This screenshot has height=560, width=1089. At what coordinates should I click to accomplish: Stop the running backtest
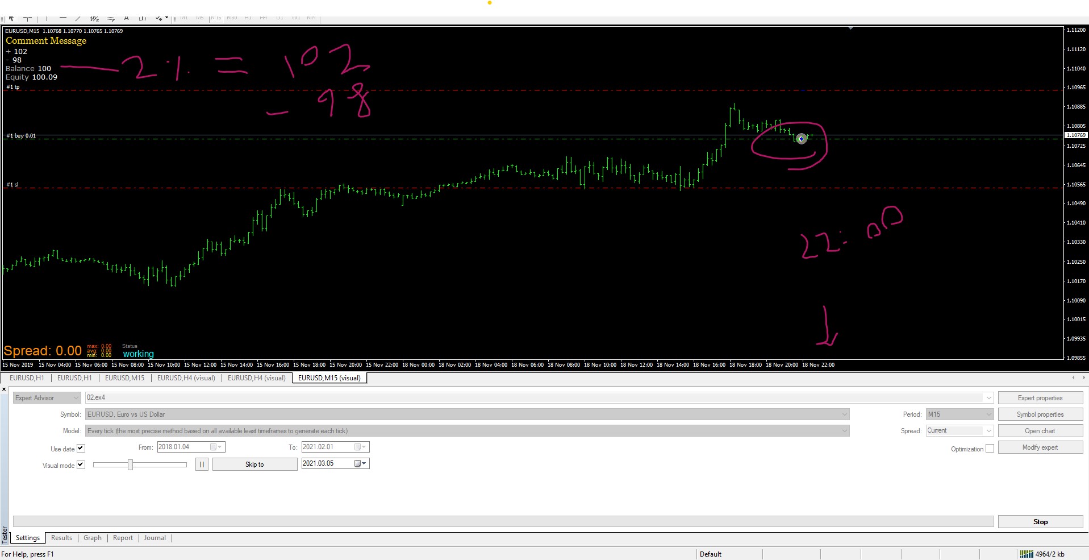click(1040, 522)
